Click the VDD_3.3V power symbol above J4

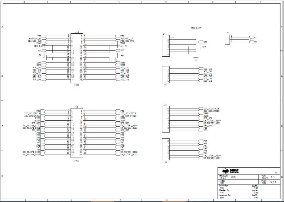point(196,28)
